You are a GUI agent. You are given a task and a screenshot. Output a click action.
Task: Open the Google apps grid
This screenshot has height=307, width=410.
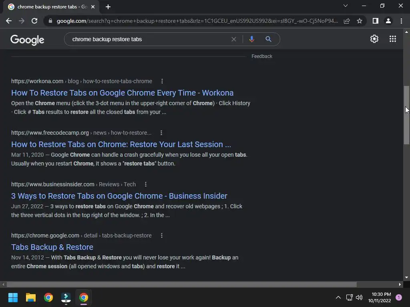coord(393,39)
